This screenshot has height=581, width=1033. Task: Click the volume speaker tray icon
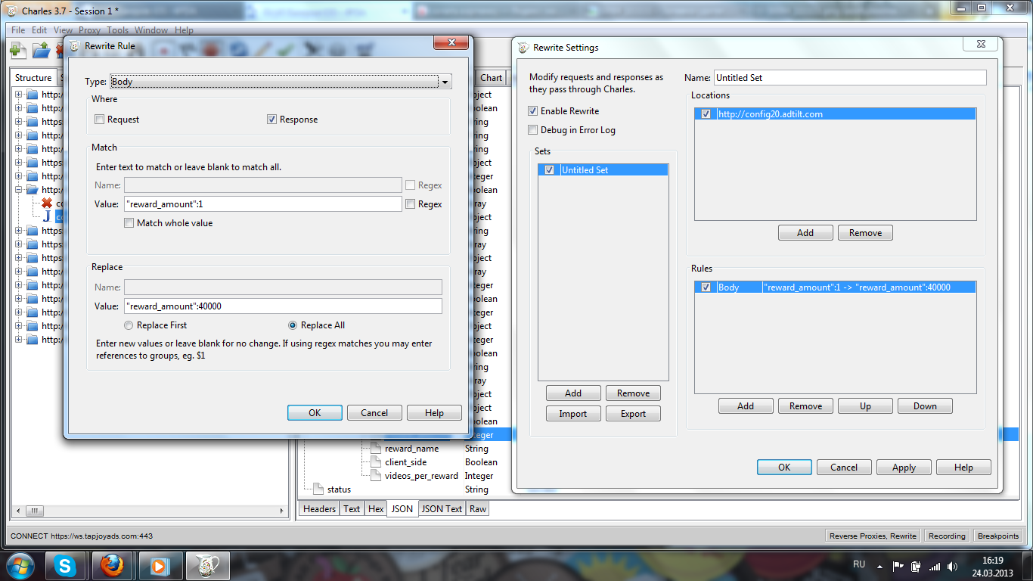pyautogui.click(x=951, y=566)
